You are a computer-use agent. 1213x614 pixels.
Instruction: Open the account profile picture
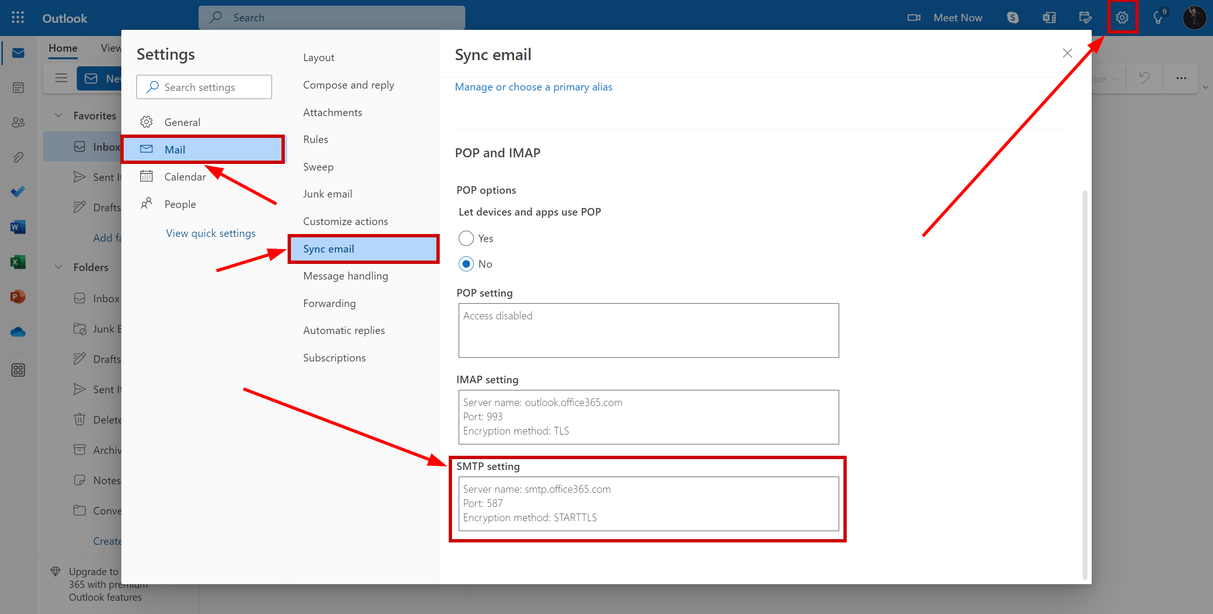point(1194,18)
